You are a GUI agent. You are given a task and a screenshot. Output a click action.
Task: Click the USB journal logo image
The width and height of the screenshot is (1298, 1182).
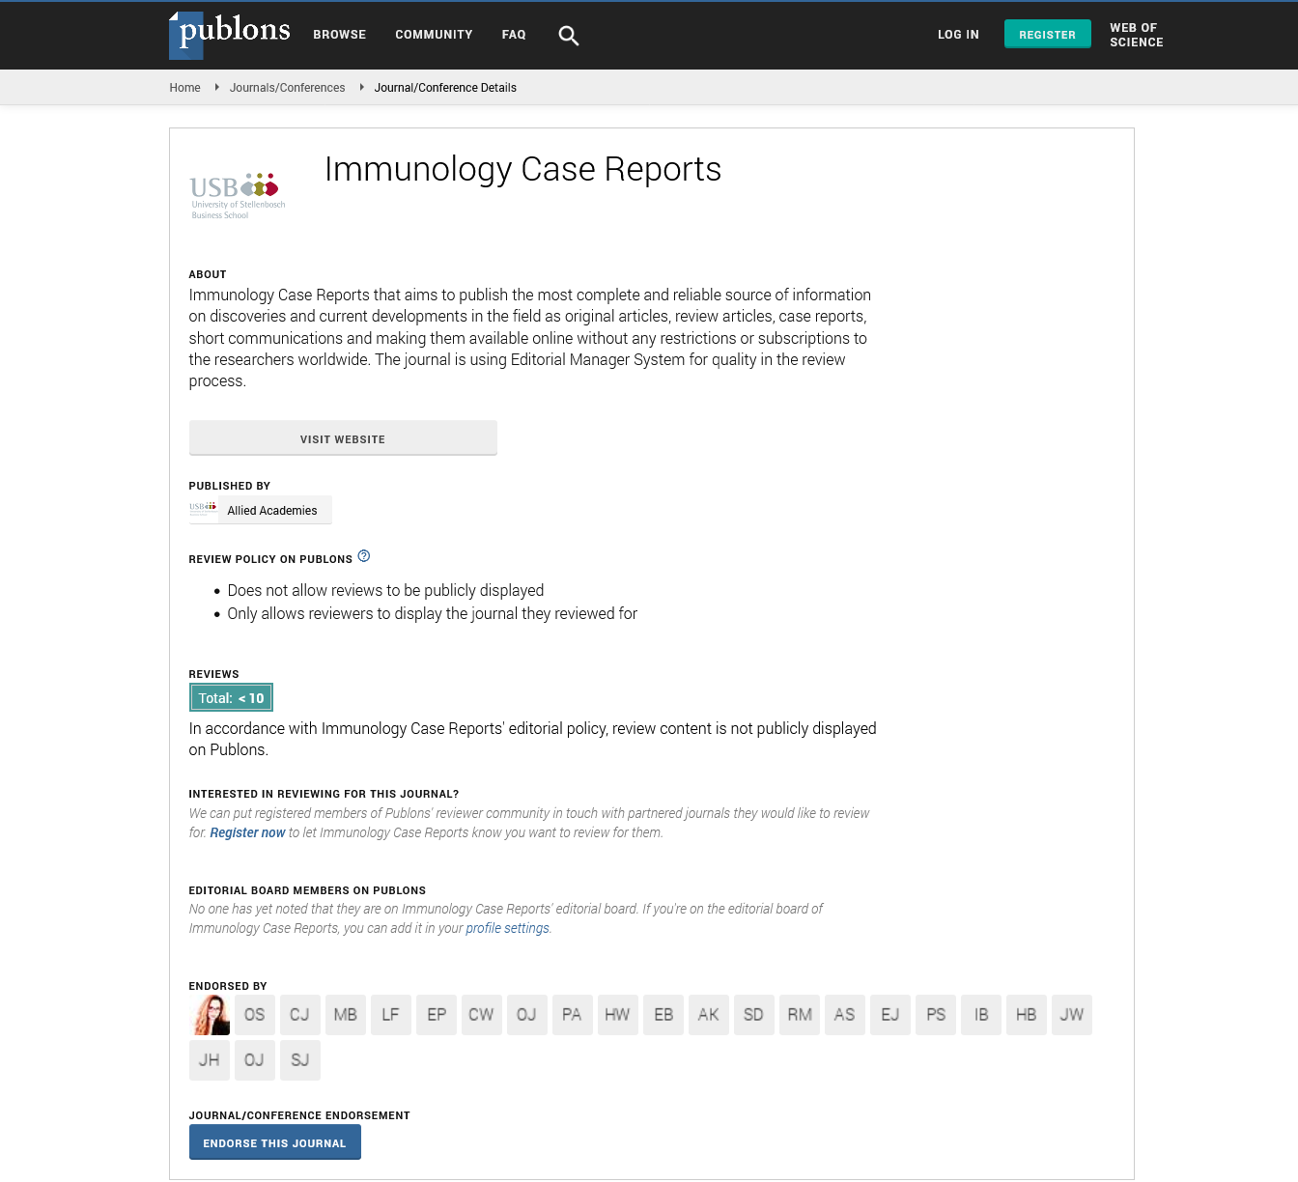coord(238,196)
